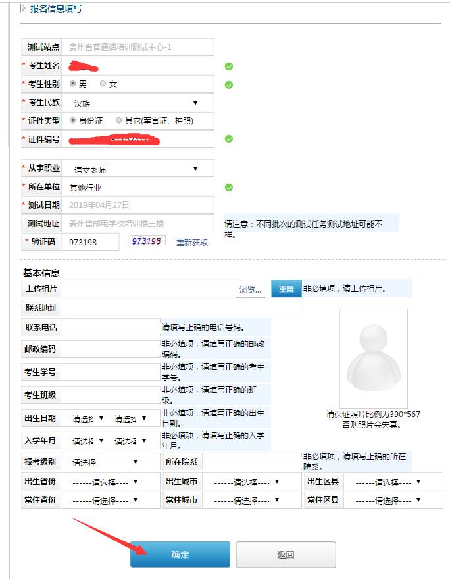Click the placeholder avatar photo
The image size is (450, 579).
coord(373,357)
